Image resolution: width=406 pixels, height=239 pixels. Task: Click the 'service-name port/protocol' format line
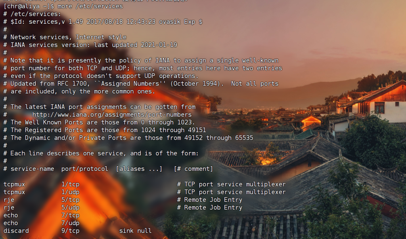pyautogui.click(x=108, y=169)
